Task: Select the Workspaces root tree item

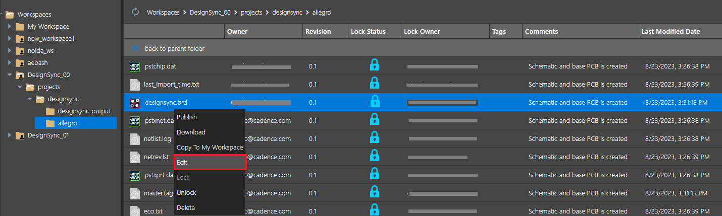Action: click(34, 15)
